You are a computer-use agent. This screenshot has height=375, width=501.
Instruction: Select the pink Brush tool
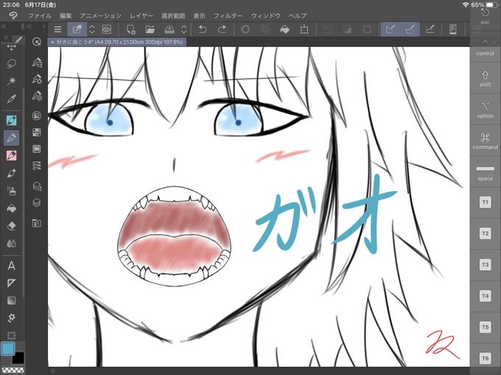pos(12,156)
